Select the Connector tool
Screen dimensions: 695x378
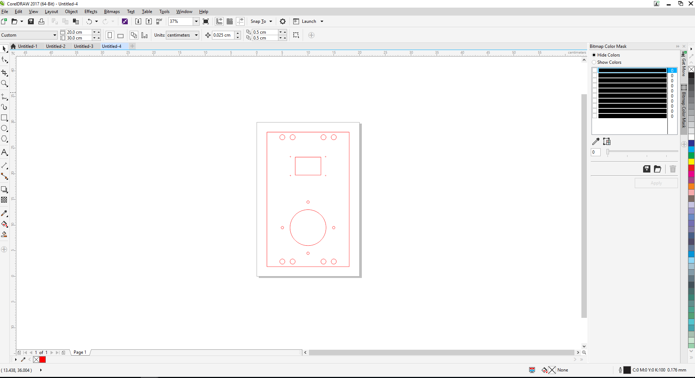tap(4, 176)
